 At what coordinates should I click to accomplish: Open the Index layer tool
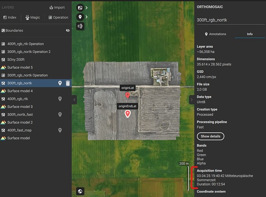[x=10, y=17]
